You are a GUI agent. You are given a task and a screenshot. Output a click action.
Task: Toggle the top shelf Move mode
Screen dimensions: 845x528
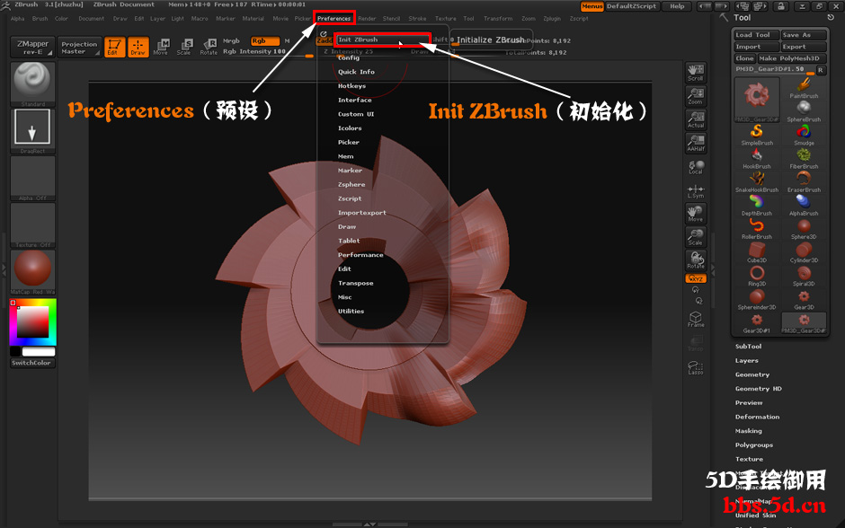pyautogui.click(x=161, y=47)
